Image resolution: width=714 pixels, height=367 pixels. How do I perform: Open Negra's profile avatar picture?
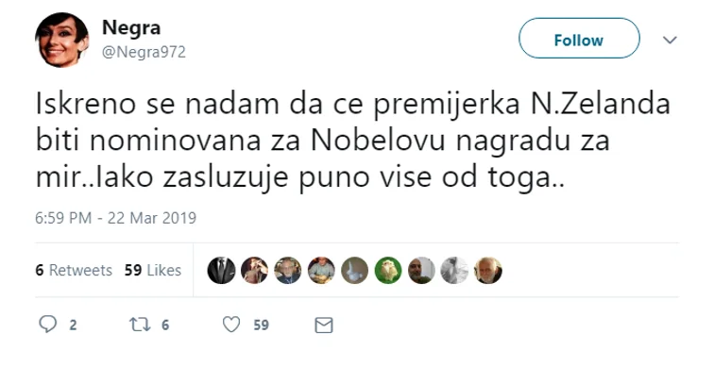tap(61, 40)
